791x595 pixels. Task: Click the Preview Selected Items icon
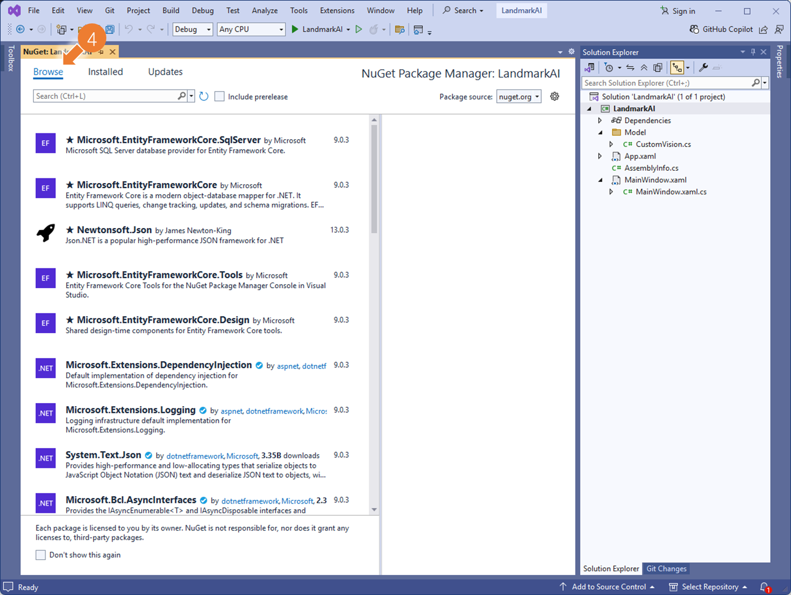coord(716,68)
